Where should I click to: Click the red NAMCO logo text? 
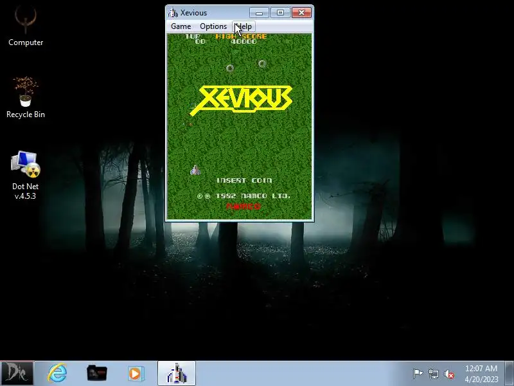coord(244,207)
